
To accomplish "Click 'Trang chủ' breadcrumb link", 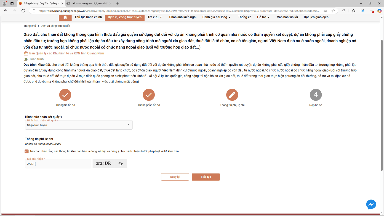I will (30, 26).
